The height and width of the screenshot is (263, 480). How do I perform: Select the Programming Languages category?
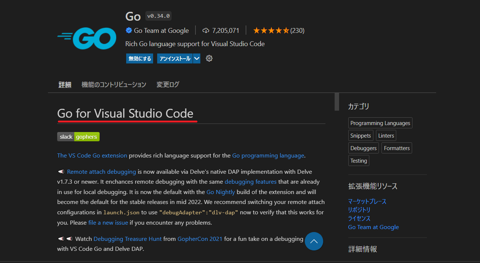[380, 123]
